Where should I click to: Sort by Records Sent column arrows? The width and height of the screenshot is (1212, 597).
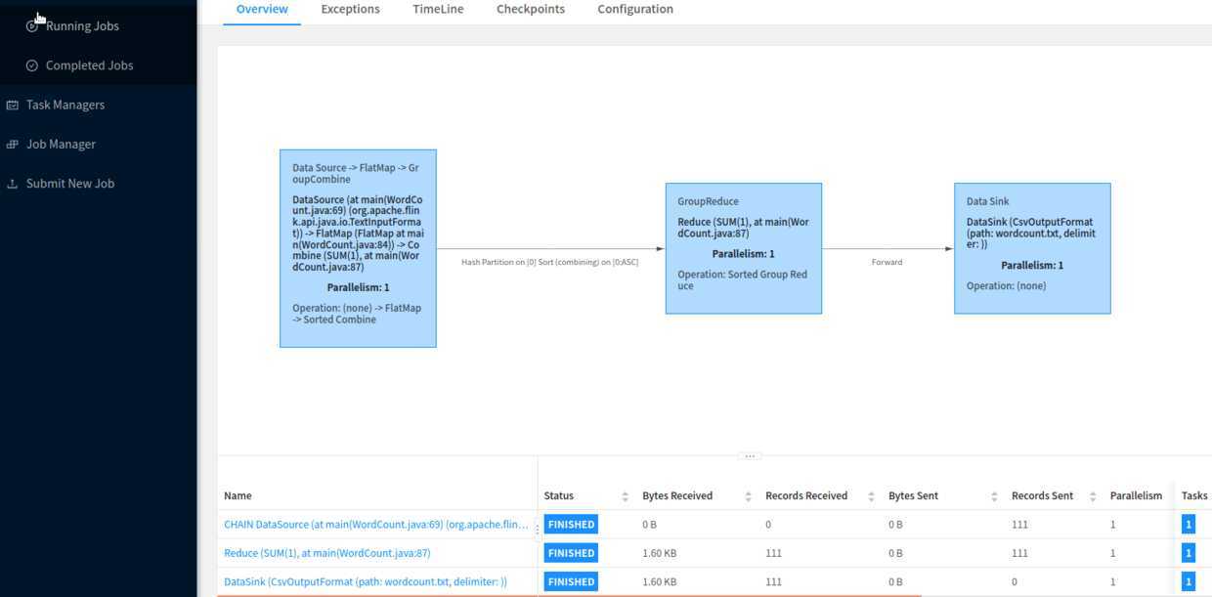(1093, 496)
